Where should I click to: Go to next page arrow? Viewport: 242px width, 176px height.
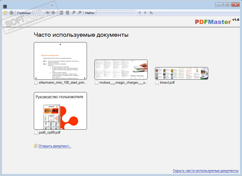pyautogui.click(x=53, y=13)
